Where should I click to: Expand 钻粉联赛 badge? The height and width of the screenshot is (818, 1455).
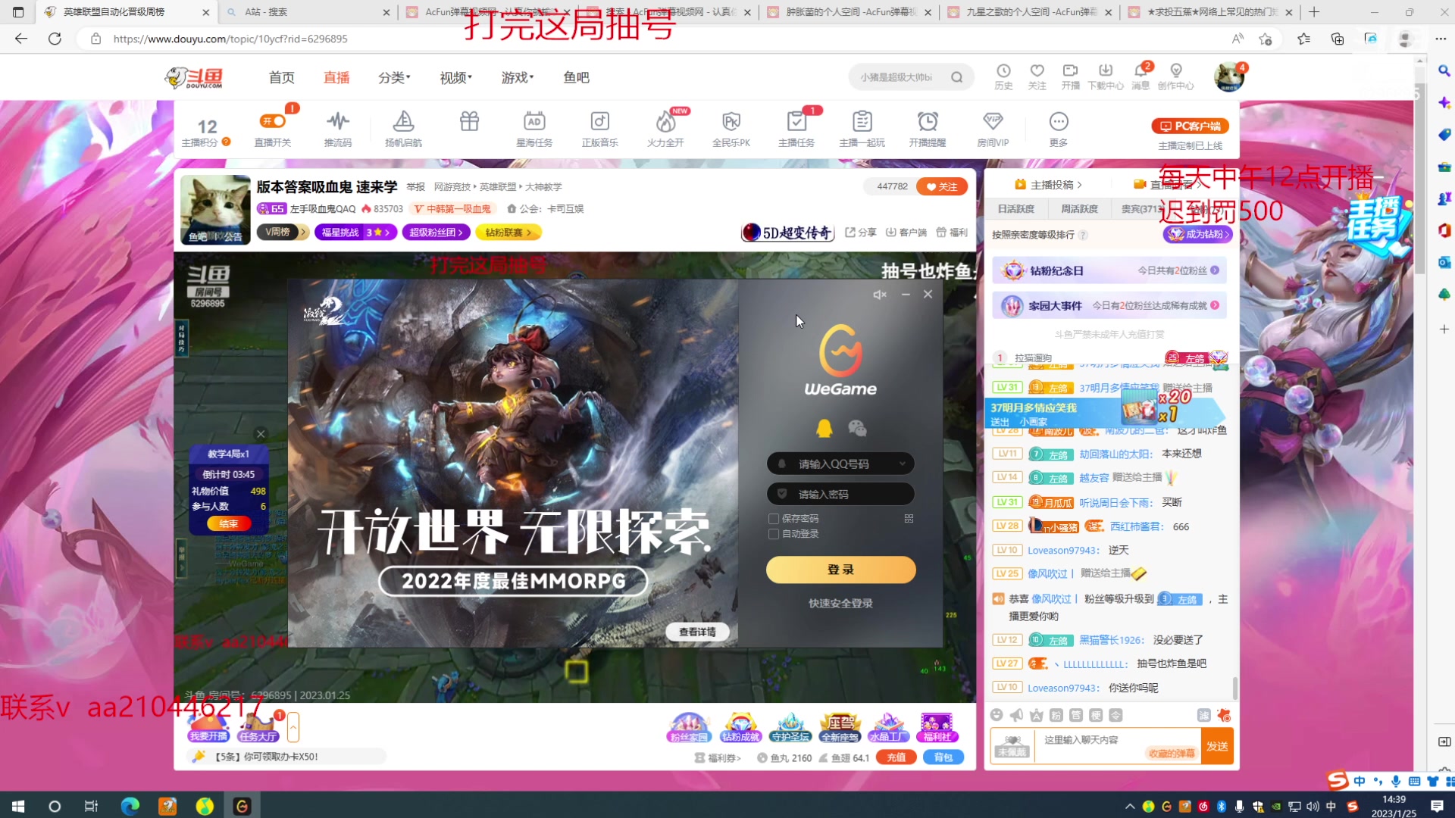508,233
